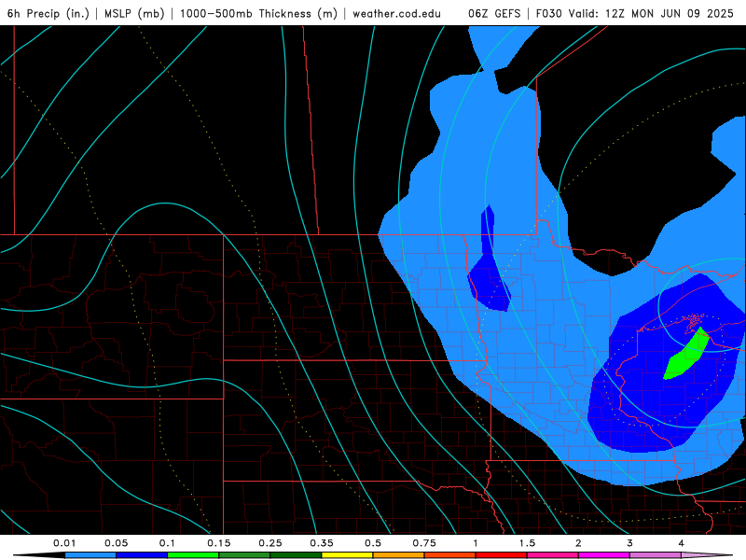Viewport: 746px width, 560px height.
Task: Click the light blue 0.01–0.05 colorbar segment
Action: [90, 555]
